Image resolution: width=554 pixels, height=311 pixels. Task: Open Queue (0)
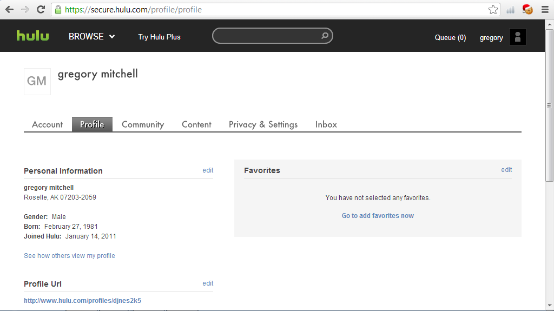point(450,37)
